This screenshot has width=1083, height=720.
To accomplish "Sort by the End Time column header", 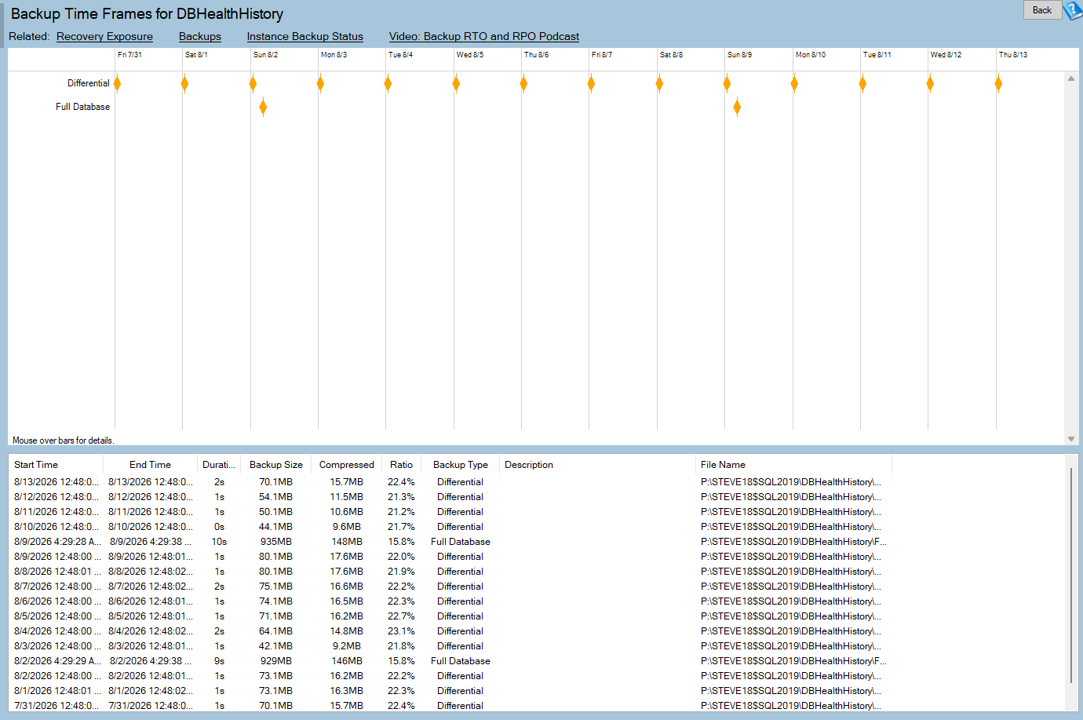I will 150,465.
